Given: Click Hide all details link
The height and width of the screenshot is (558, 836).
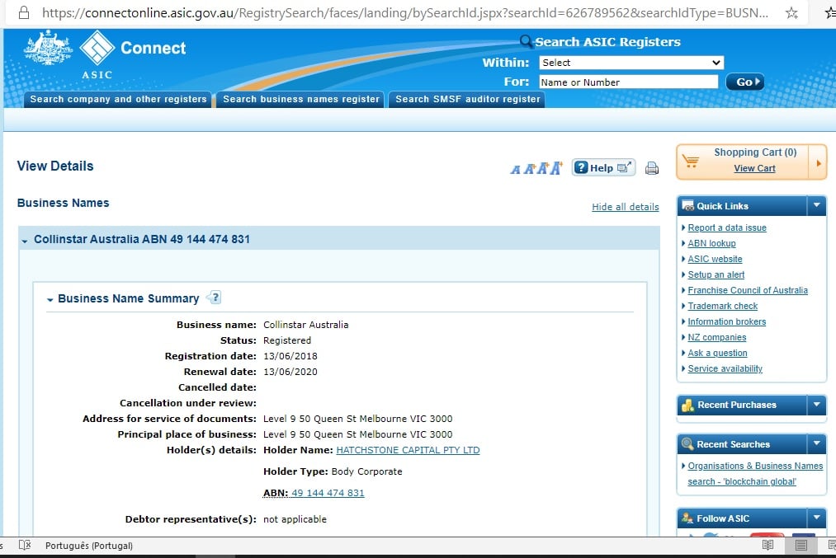Looking at the screenshot, I should (626, 207).
